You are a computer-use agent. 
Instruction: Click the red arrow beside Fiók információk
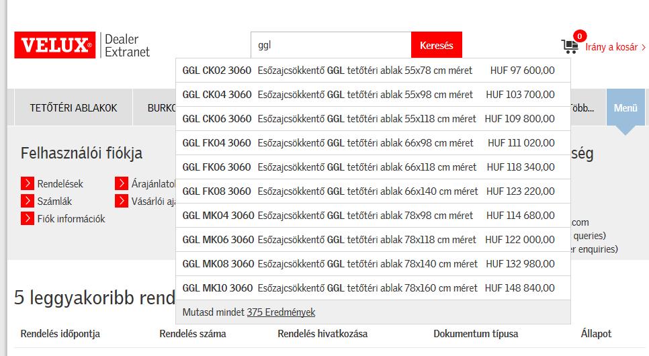[x=28, y=218]
